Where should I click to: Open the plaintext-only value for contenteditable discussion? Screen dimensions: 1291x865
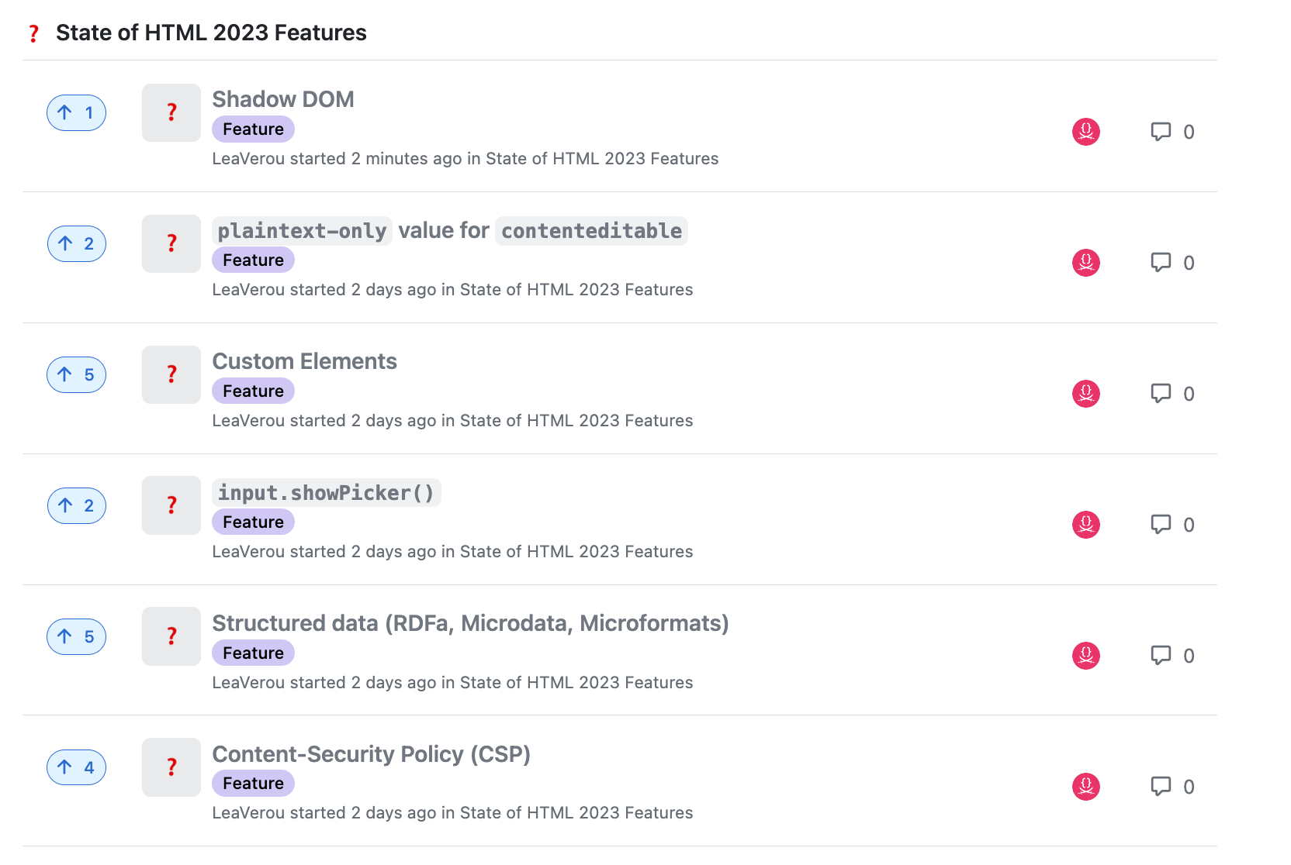tap(450, 230)
